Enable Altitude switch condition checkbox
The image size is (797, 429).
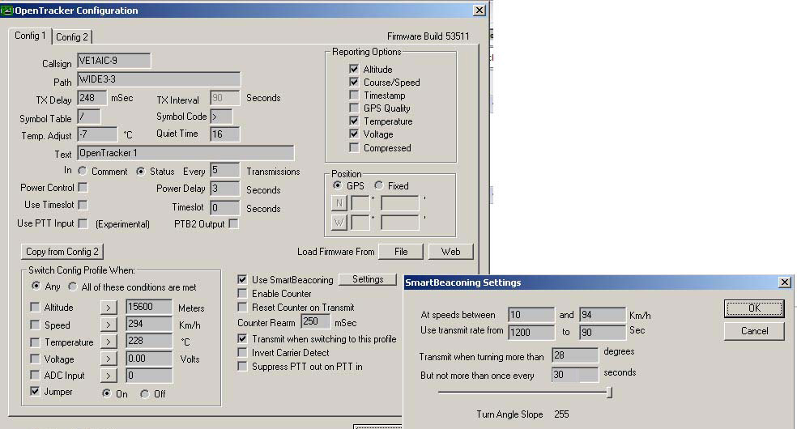point(35,307)
